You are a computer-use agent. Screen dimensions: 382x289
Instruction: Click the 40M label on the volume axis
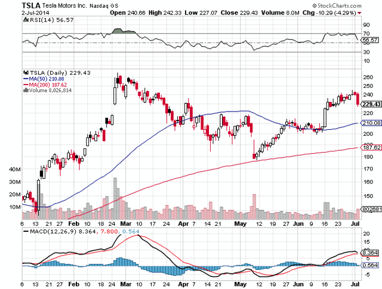point(15,169)
